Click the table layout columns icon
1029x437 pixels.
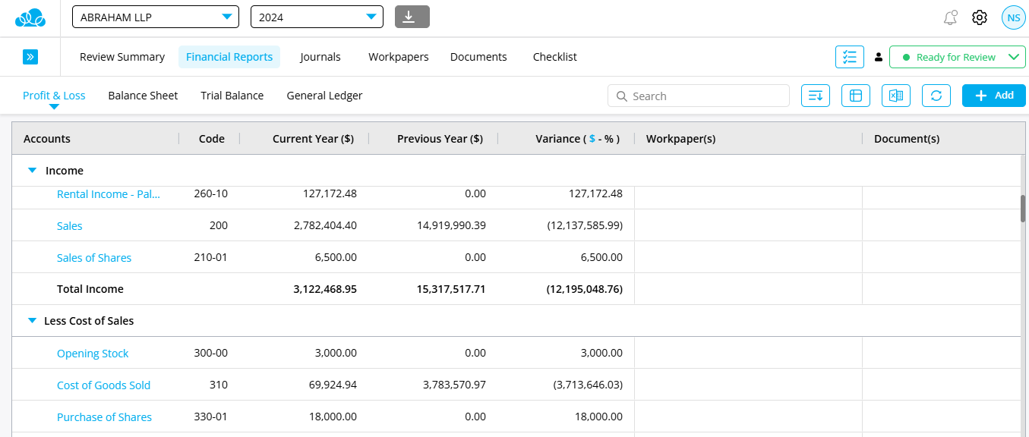(x=856, y=96)
